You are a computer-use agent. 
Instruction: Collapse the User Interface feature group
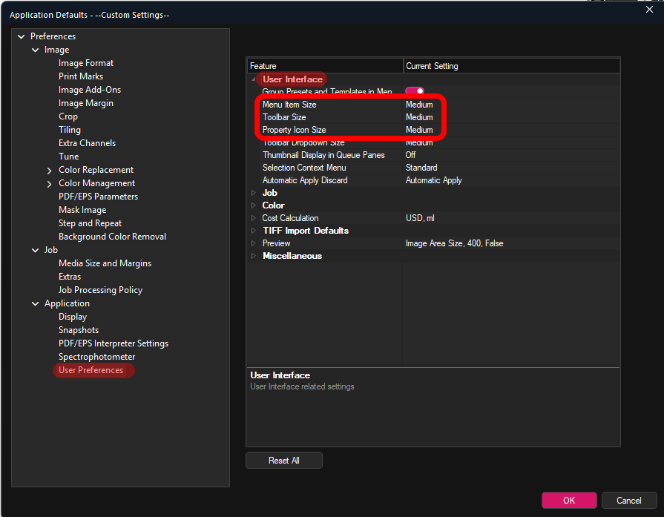click(254, 79)
